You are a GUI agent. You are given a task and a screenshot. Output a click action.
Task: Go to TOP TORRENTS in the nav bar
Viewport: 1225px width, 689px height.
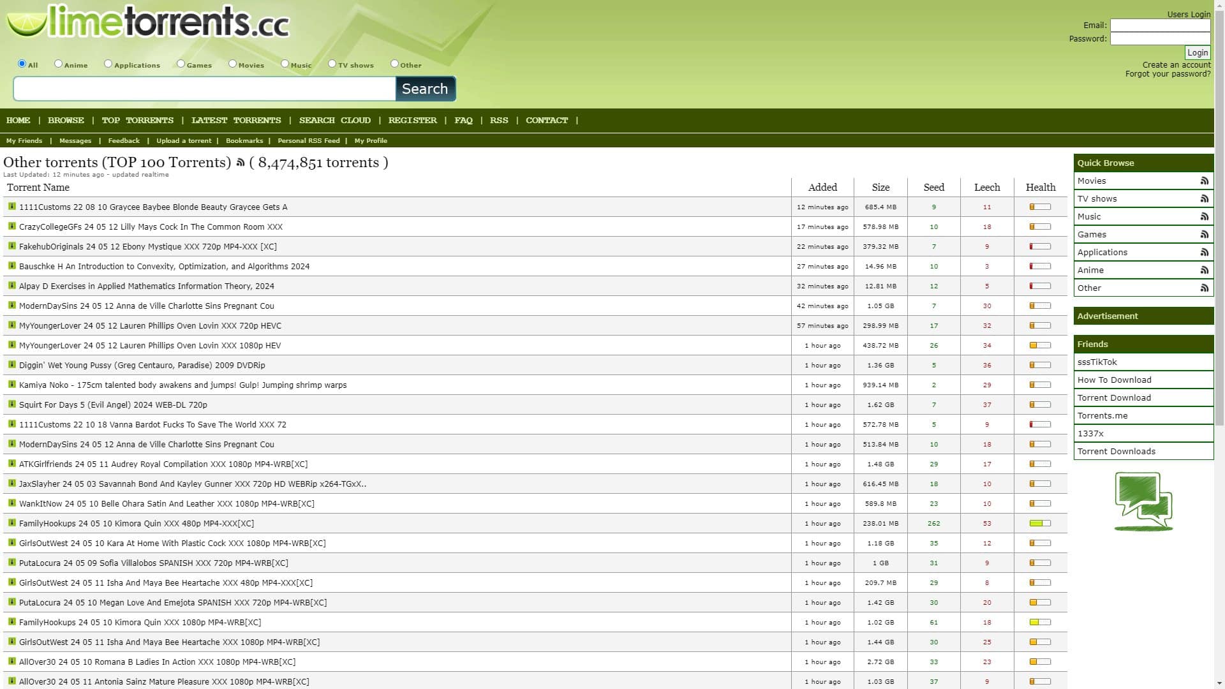(138, 121)
